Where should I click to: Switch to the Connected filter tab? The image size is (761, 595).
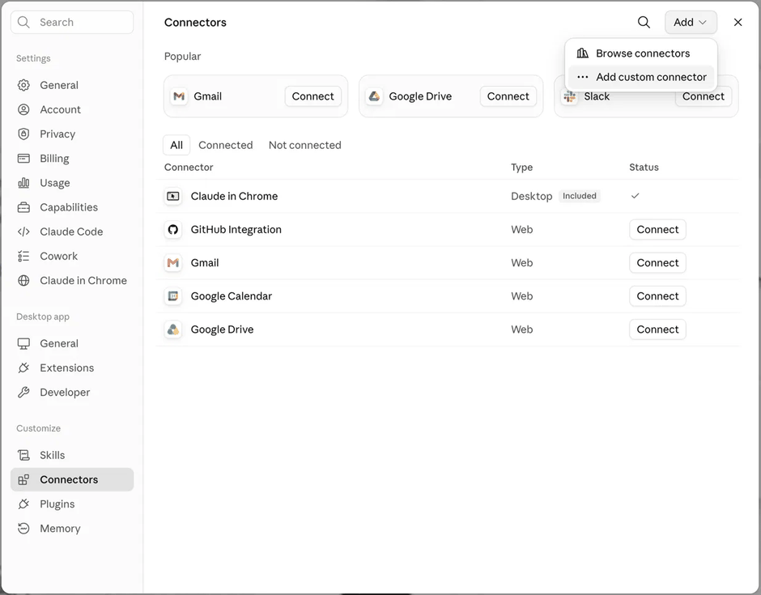(226, 145)
